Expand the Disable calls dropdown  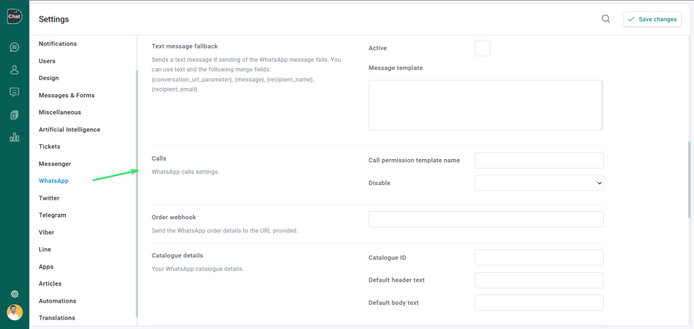point(539,183)
